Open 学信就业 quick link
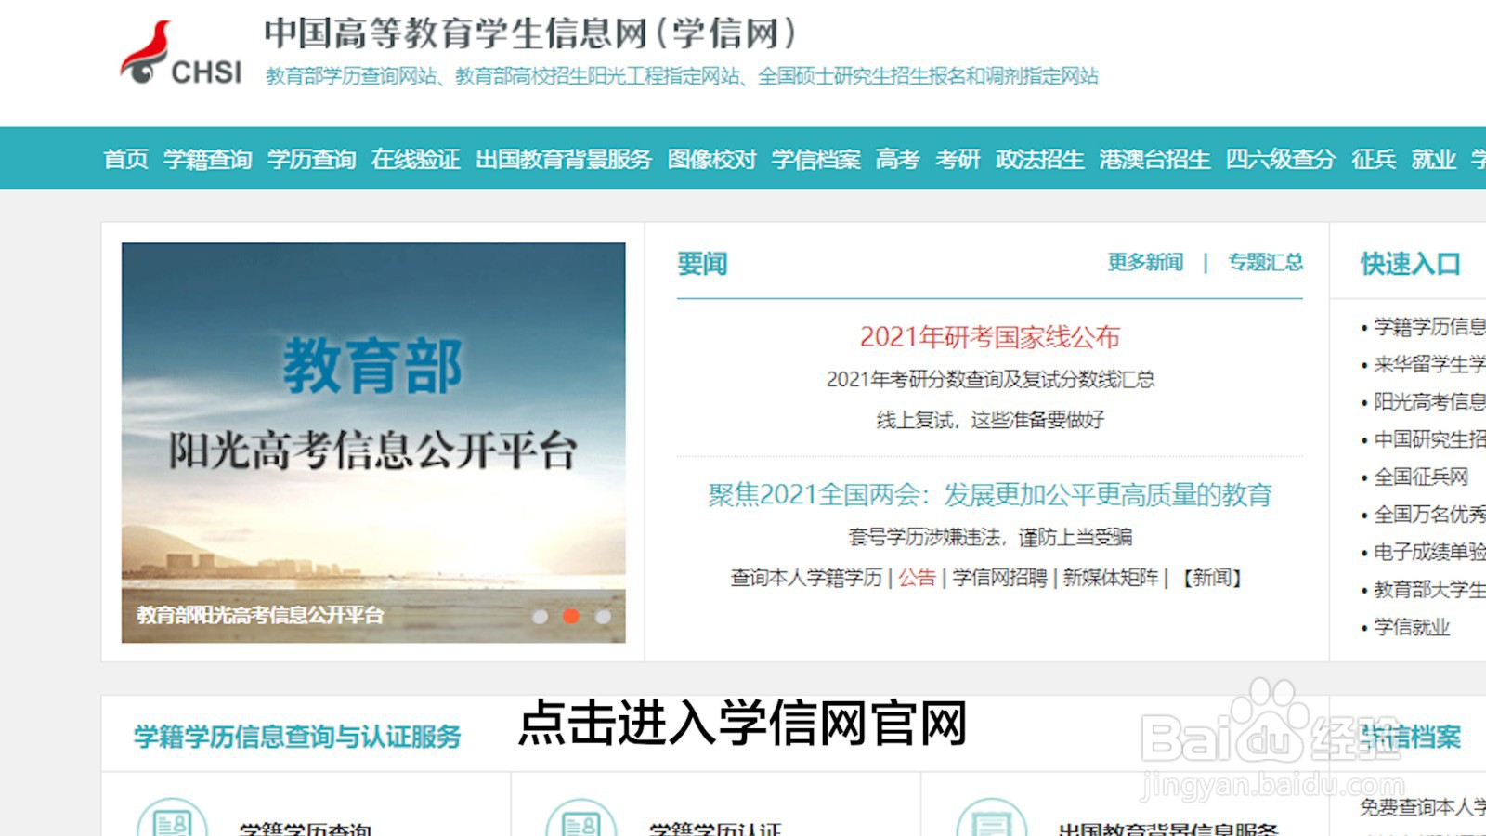 1412,628
